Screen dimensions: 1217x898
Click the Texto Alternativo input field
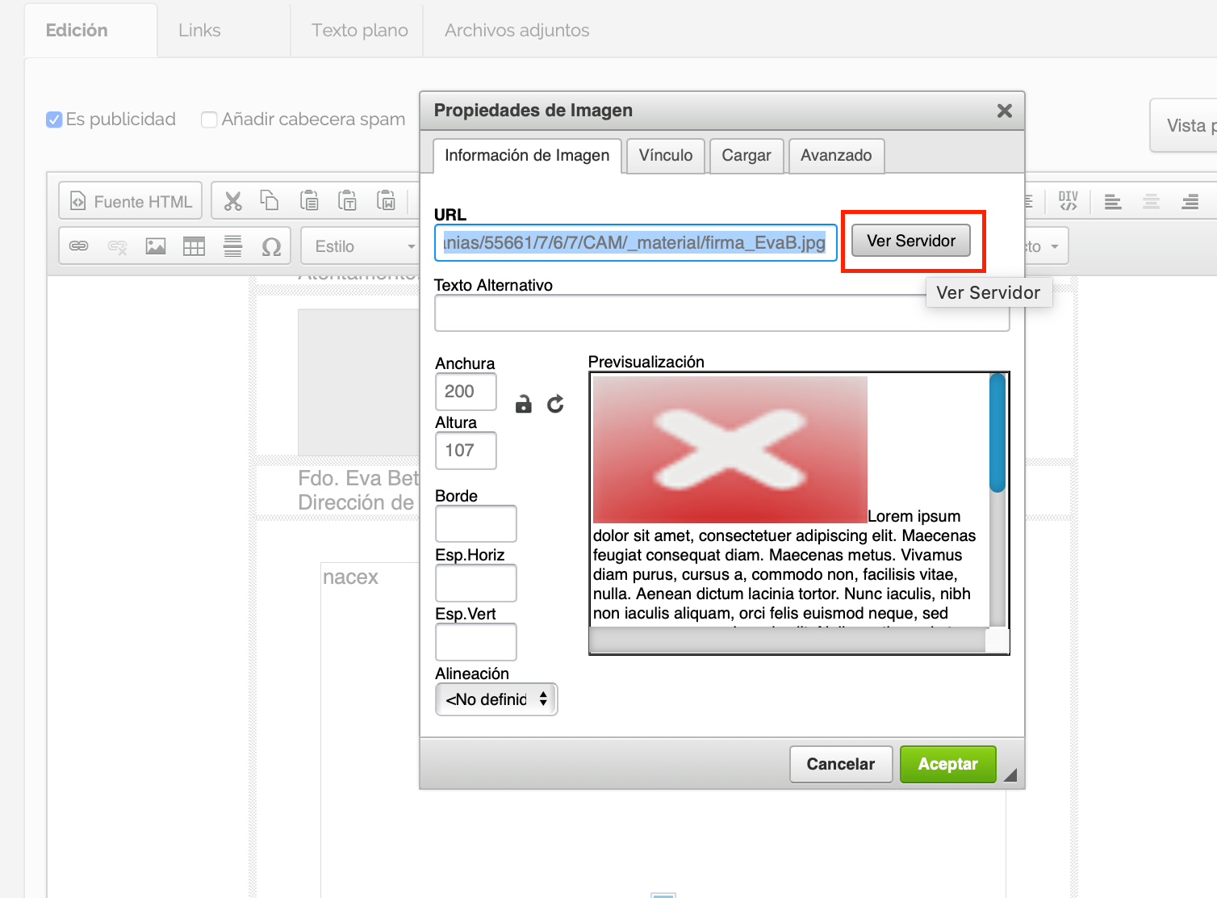click(x=680, y=313)
